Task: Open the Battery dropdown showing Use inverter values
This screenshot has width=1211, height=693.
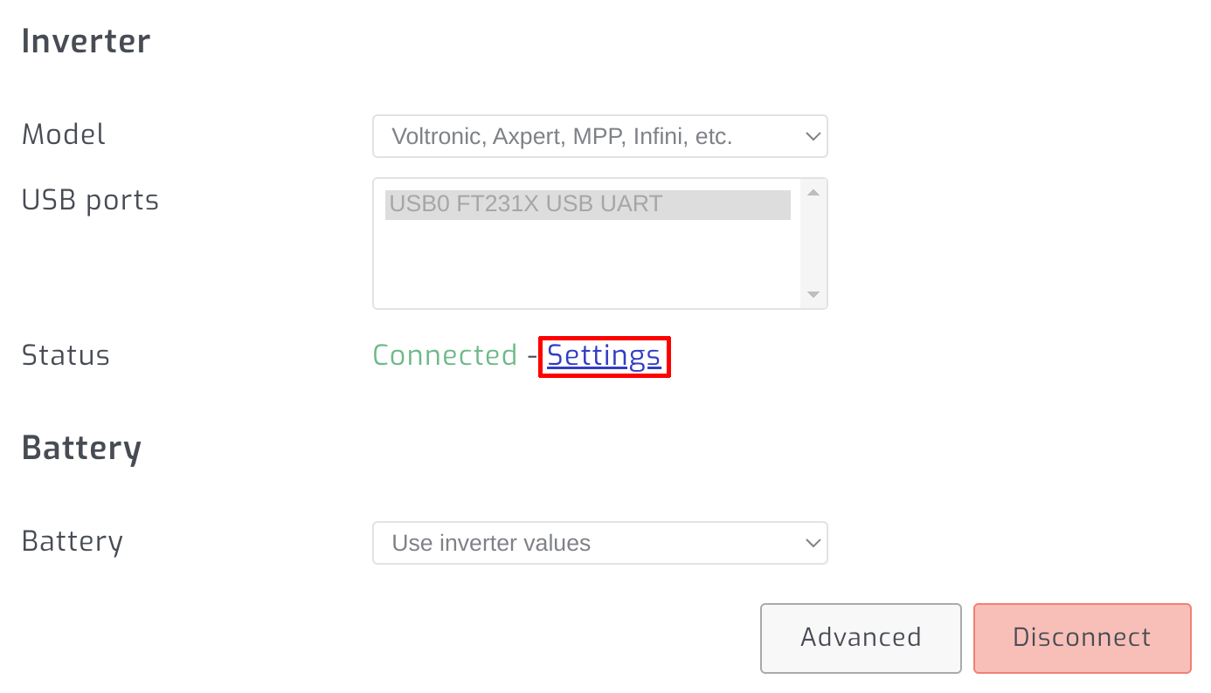Action: pos(600,543)
